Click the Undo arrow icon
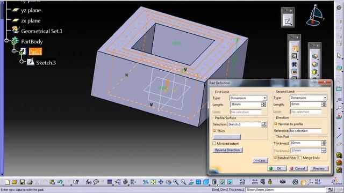The width and height of the screenshot is (344, 193). coord(60,182)
